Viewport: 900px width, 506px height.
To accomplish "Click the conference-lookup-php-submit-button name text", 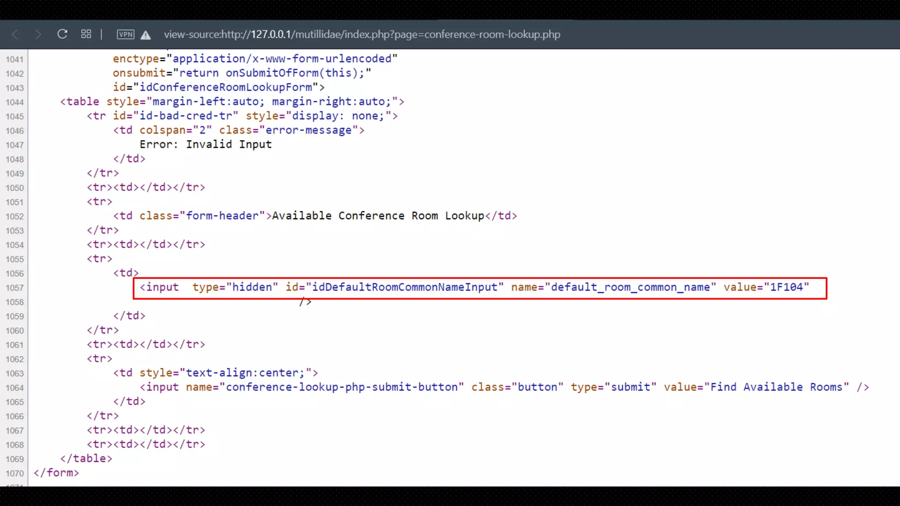I will point(341,387).
